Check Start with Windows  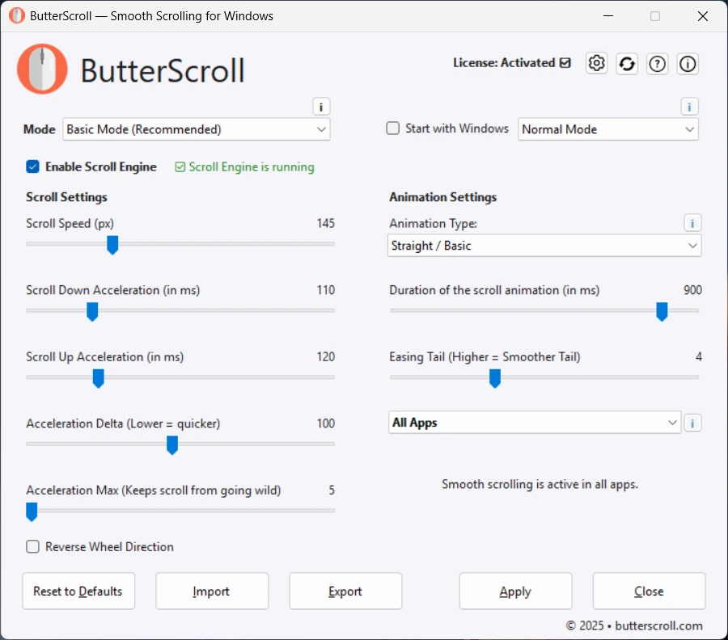[393, 128]
